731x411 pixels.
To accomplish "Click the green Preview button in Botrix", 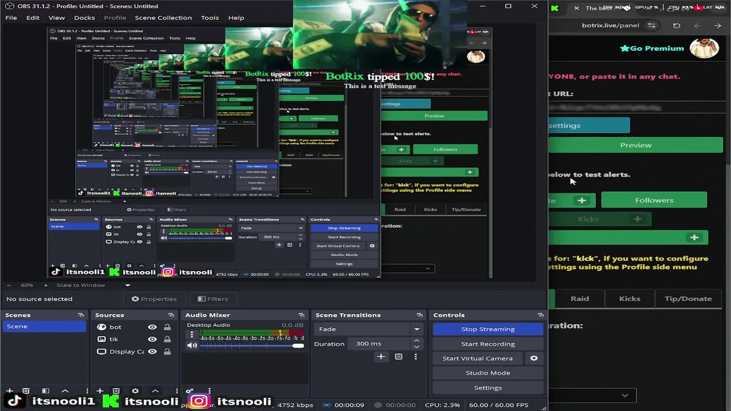I will coord(636,146).
